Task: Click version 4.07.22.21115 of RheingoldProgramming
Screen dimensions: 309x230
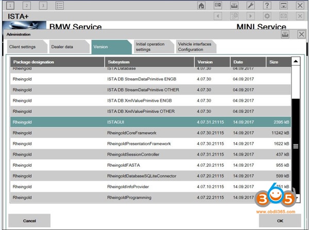Action: pyautogui.click(x=210, y=198)
